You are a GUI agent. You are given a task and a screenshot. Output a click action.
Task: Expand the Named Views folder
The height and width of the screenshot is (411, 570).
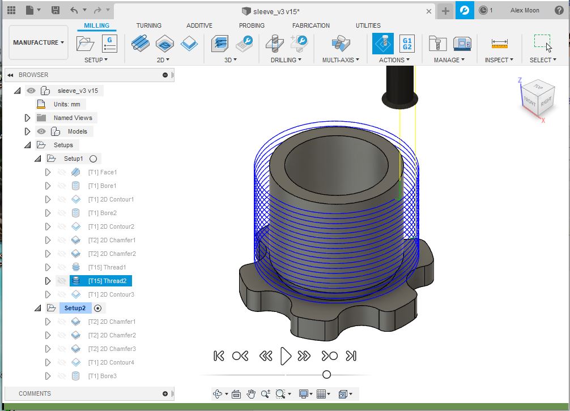(x=27, y=118)
